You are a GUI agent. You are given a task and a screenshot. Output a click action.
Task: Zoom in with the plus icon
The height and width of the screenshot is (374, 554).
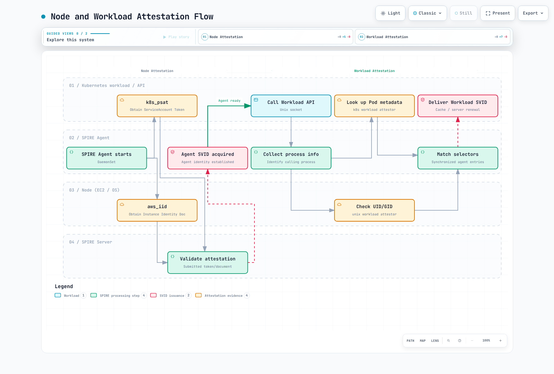coord(500,341)
